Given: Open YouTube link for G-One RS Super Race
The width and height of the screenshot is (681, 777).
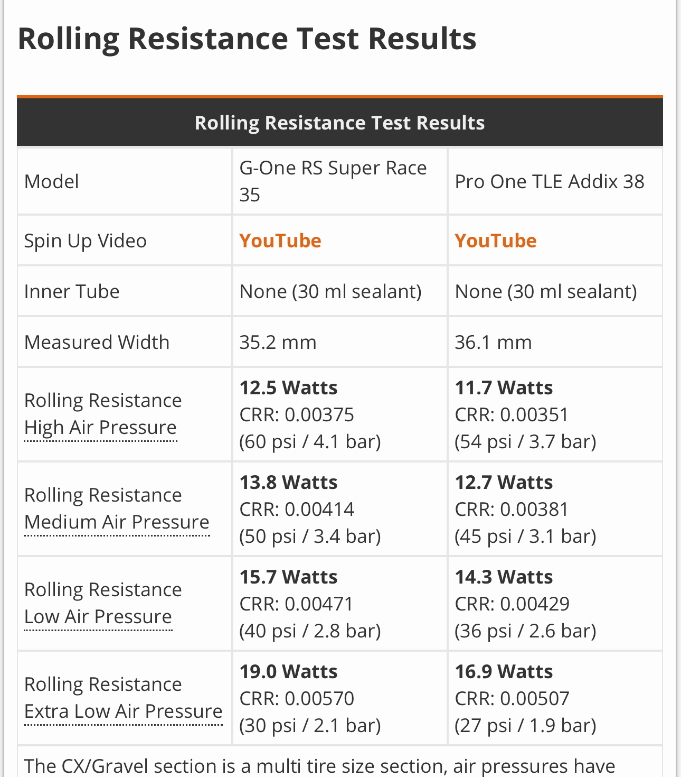Looking at the screenshot, I should (x=280, y=240).
